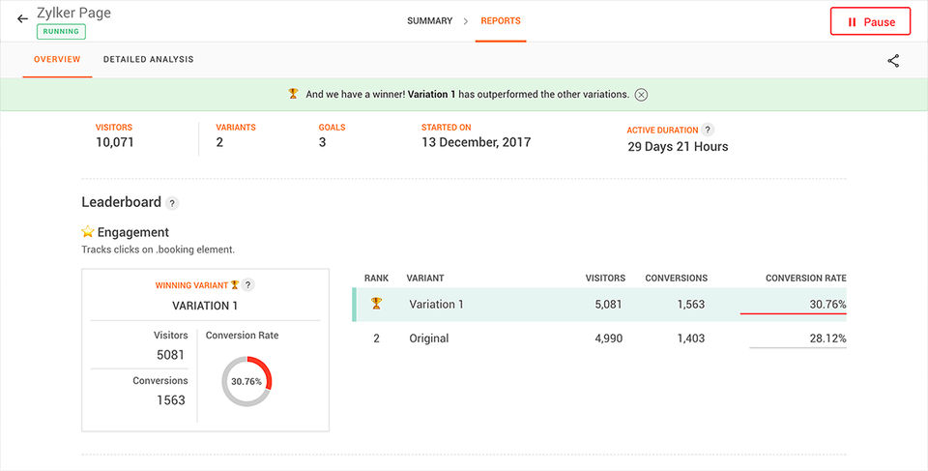Image resolution: width=928 pixels, height=471 pixels.
Task: Select the Overview tab
Action: 57,60
